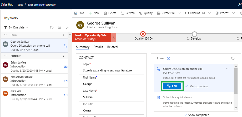Refresh the lead form
Image resolution: width=242 pixels, height=117 pixels.
(128, 13)
